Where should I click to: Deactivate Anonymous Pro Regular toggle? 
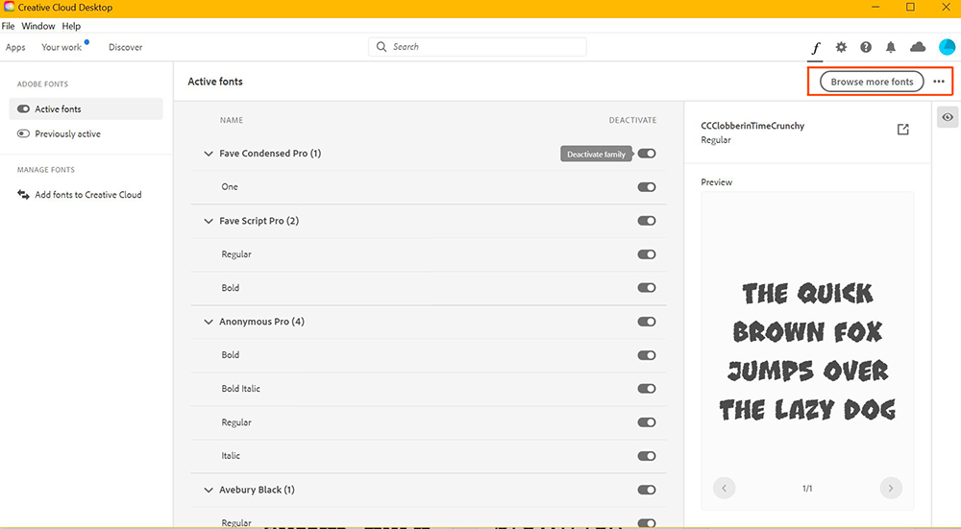(647, 422)
